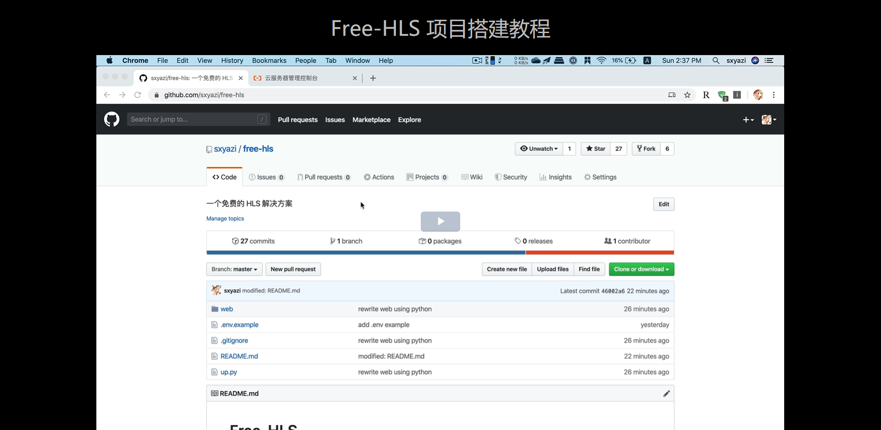
Task: Close the 云服务器管理控制台 tab
Action: (355, 78)
